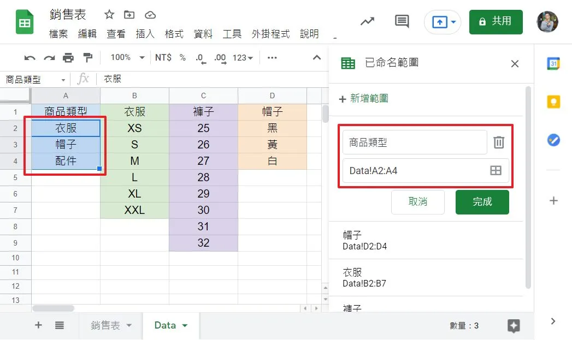This screenshot has width=572, height=340.
Task: Open the 工具 menu
Action: pos(232,34)
